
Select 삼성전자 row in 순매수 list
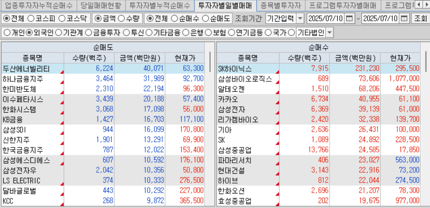(x=318, y=109)
